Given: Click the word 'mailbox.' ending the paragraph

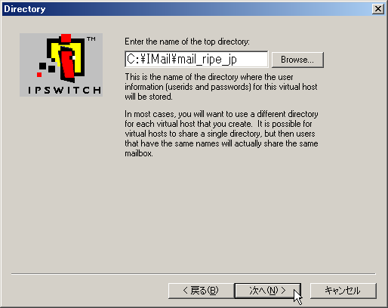Looking at the screenshot, I should tap(139, 153).
